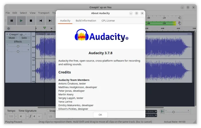Open the Transport menu

pos(44,13)
